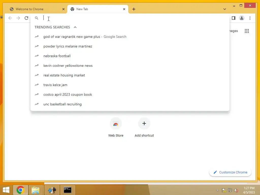The width and height of the screenshot is (260, 195).
Task: Click the muted volume tray icon
Action: (x=236, y=190)
